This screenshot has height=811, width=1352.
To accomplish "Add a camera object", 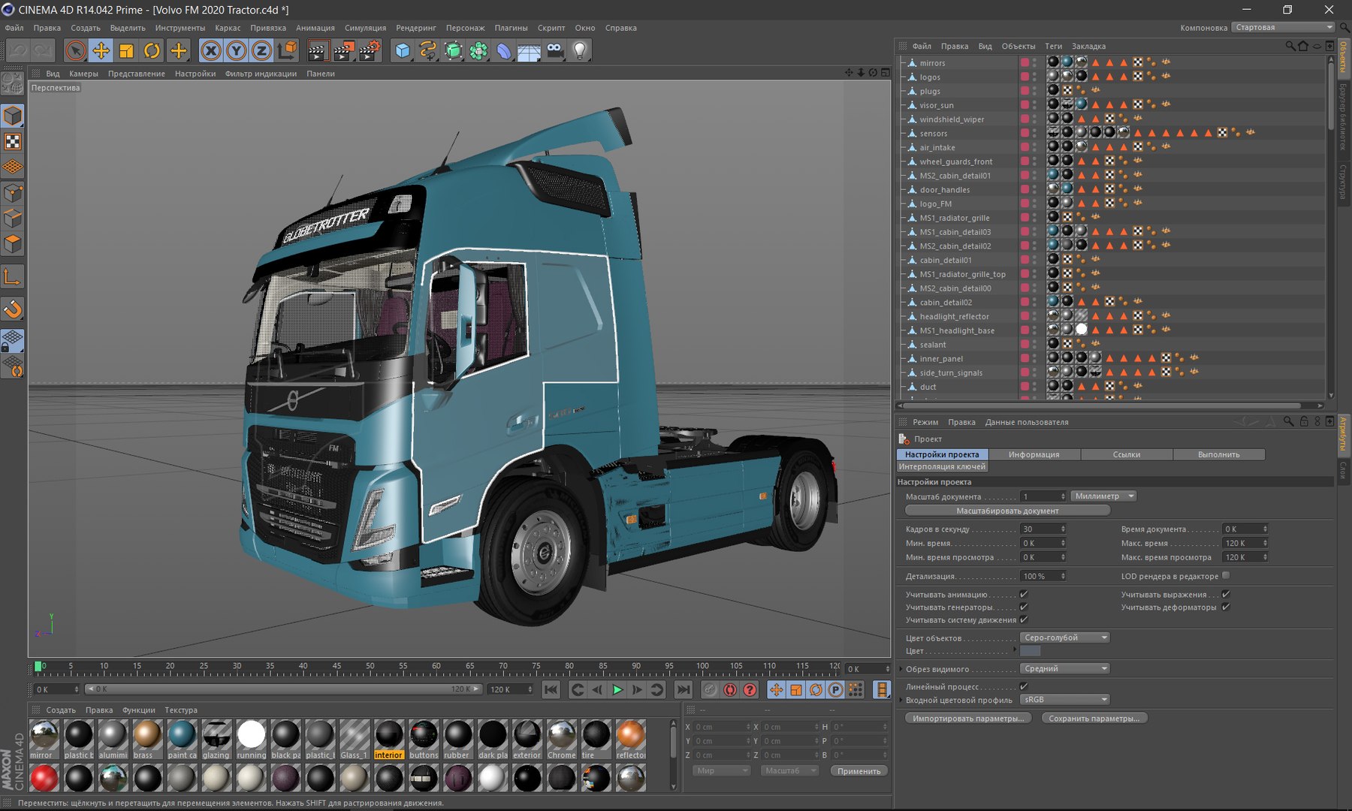I will pos(554,51).
